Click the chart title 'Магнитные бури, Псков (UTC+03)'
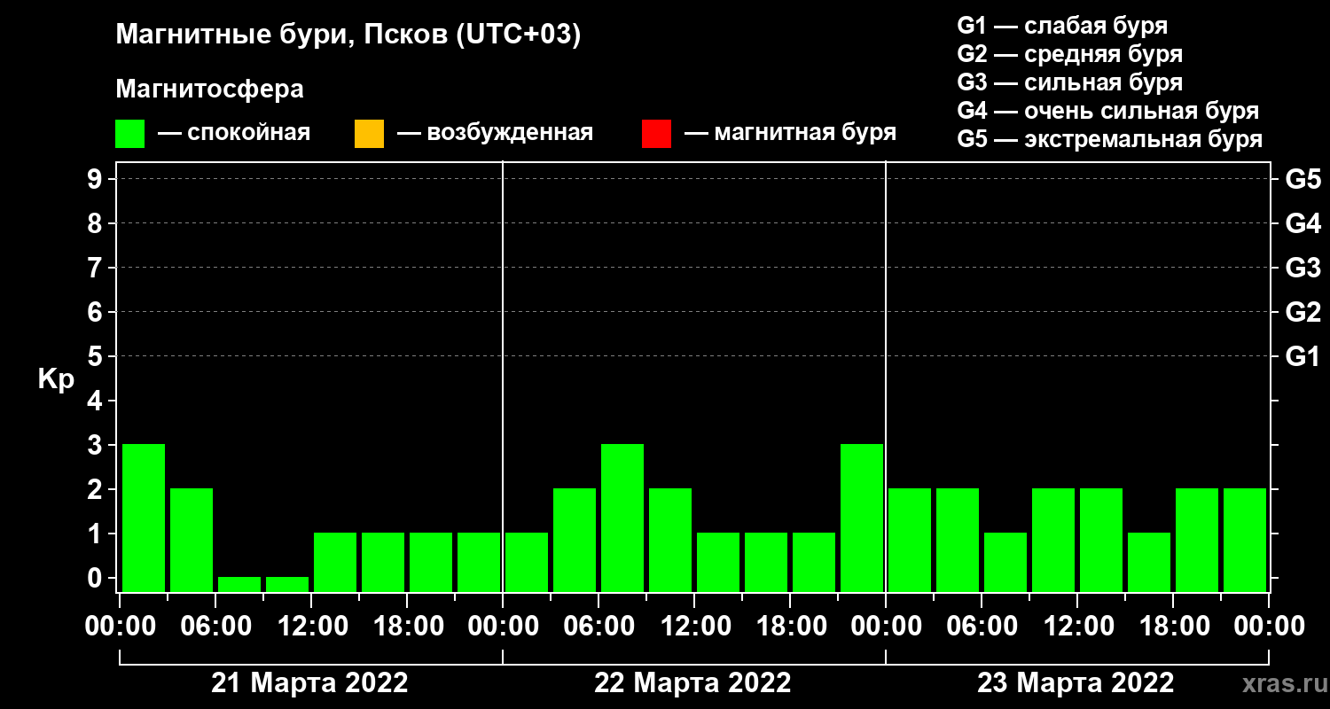Viewport: 1330px width, 709px height. [x=348, y=35]
